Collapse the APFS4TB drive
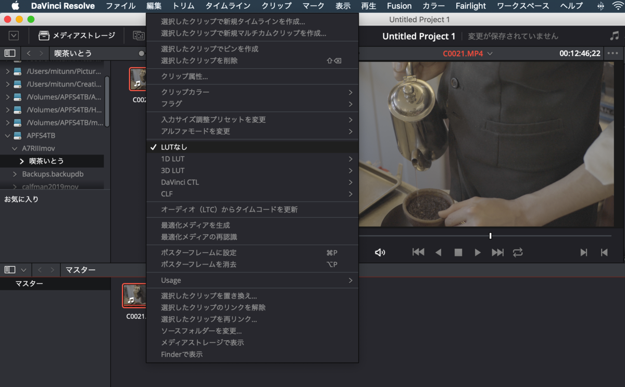 click(8, 135)
